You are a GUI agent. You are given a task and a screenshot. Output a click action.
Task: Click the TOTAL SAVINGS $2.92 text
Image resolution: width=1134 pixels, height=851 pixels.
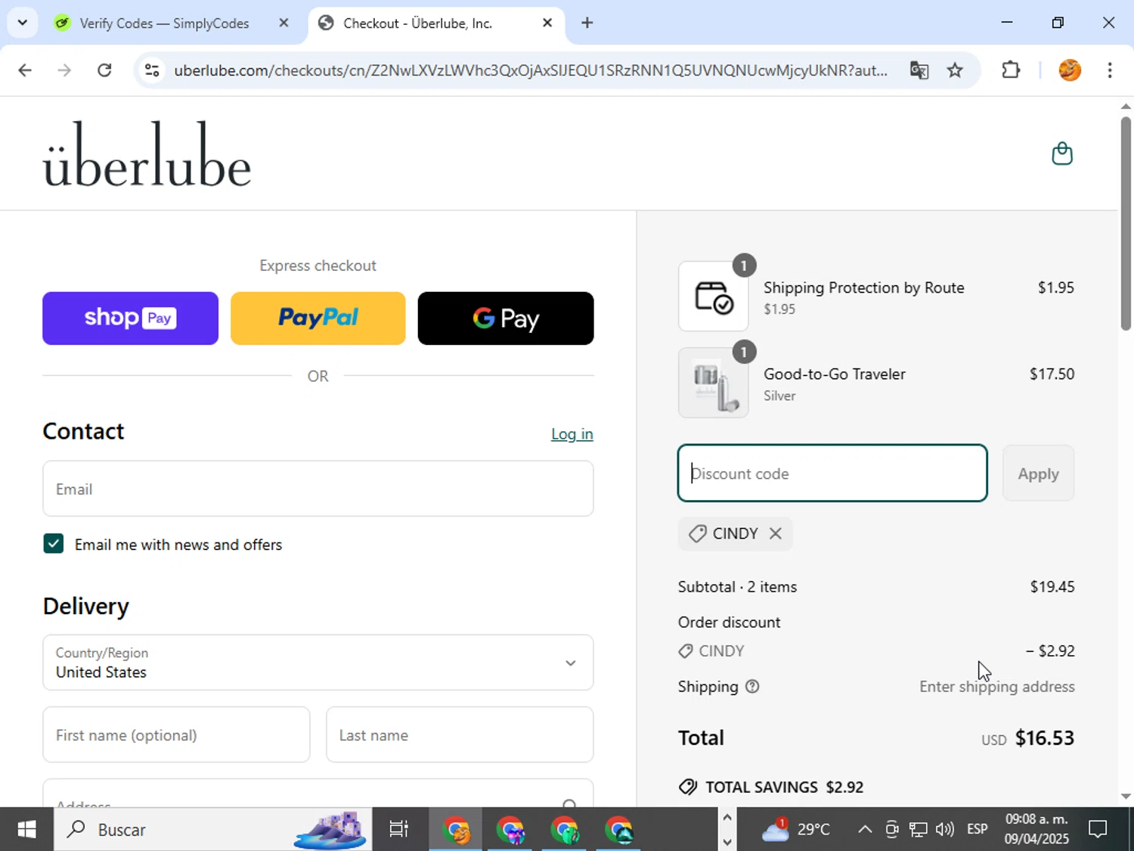click(784, 787)
